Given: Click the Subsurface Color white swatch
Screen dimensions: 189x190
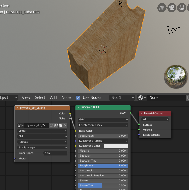Looking at the screenshot, I should (x=116, y=146).
